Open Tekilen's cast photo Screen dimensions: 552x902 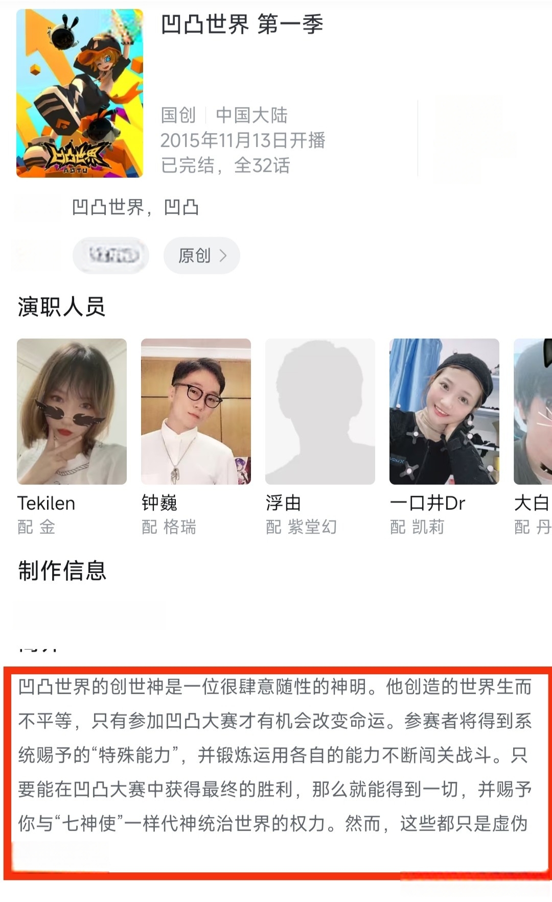pyautogui.click(x=72, y=411)
